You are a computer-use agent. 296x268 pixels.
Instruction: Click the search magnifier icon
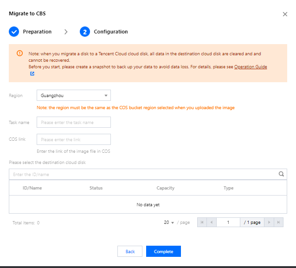[281, 174]
